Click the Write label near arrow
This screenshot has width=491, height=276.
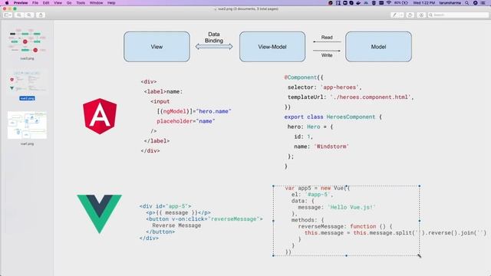pyautogui.click(x=327, y=55)
